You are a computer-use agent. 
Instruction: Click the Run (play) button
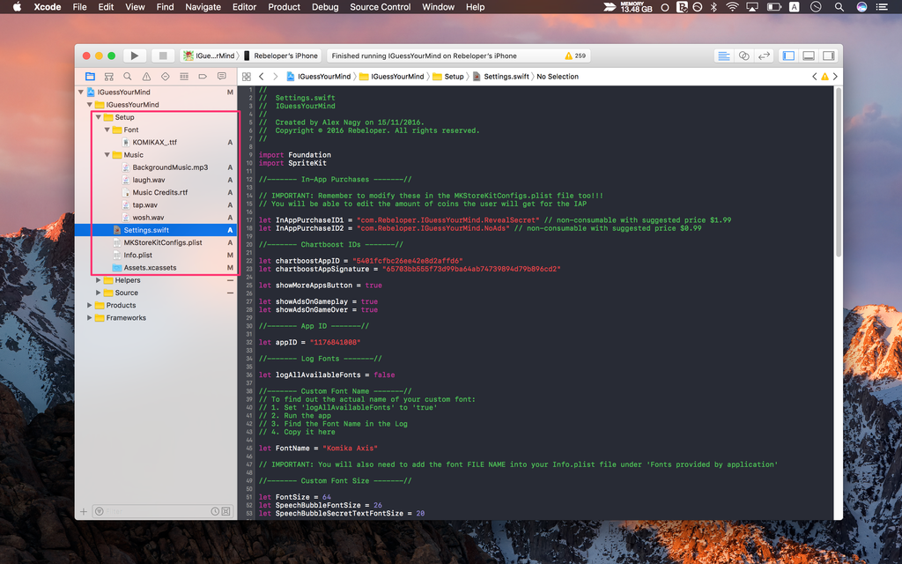[x=135, y=56]
